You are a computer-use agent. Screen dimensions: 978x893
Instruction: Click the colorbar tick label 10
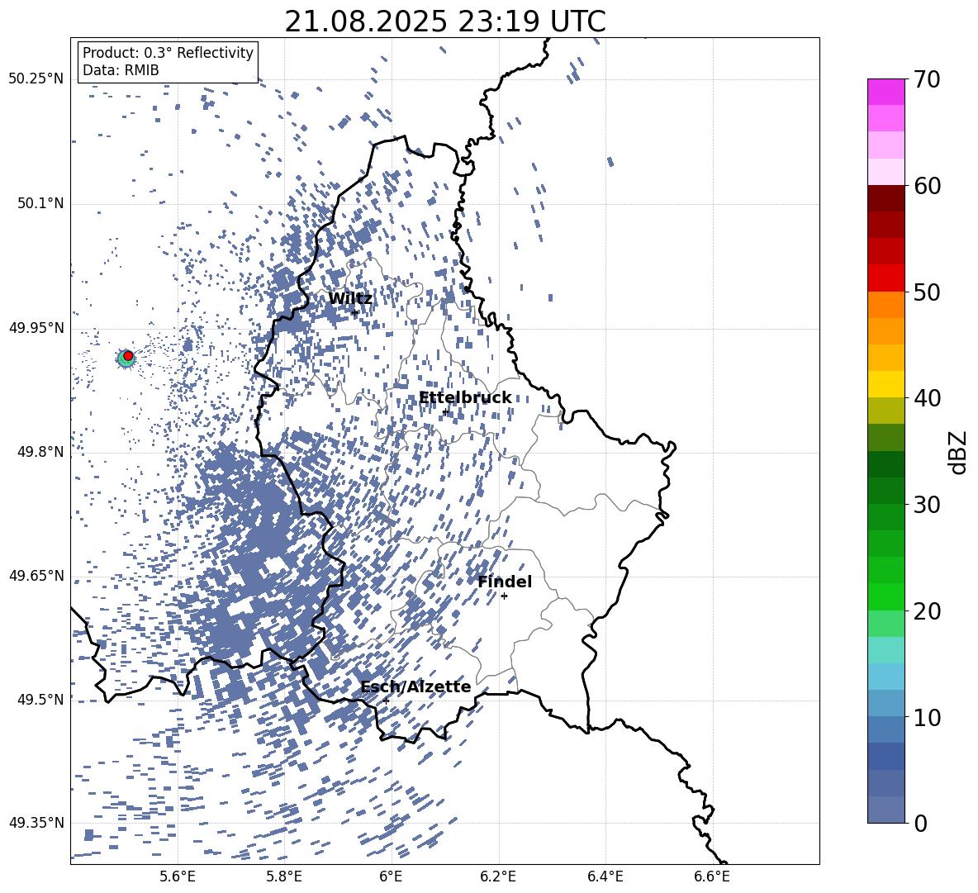tap(927, 717)
